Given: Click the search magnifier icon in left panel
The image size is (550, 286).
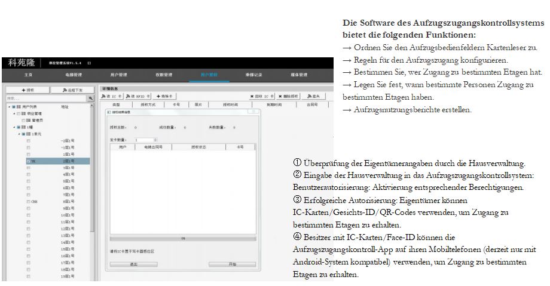Looking at the screenshot, I should tap(91, 97).
